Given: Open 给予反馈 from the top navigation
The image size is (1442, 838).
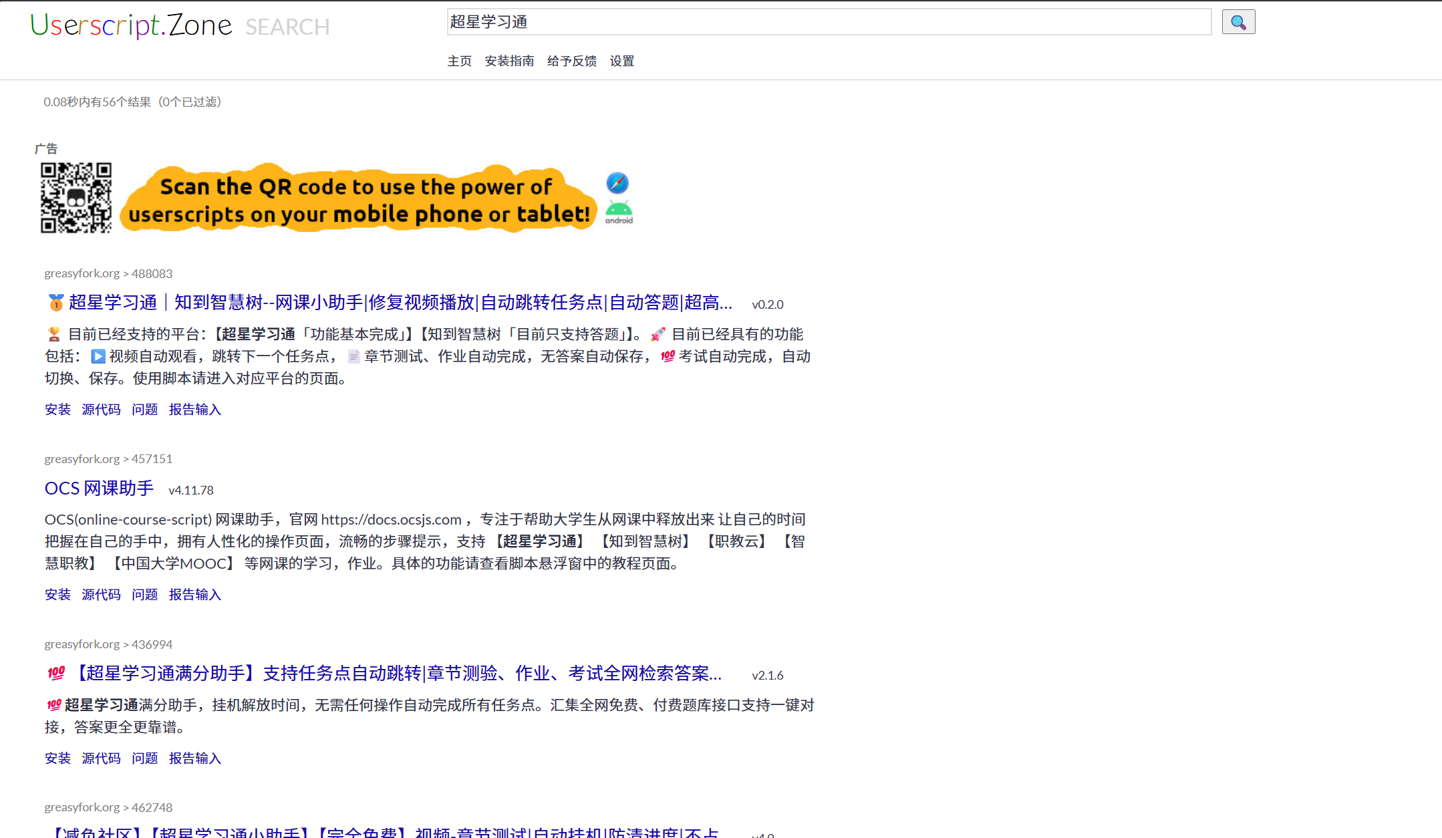Looking at the screenshot, I should pyautogui.click(x=571, y=60).
